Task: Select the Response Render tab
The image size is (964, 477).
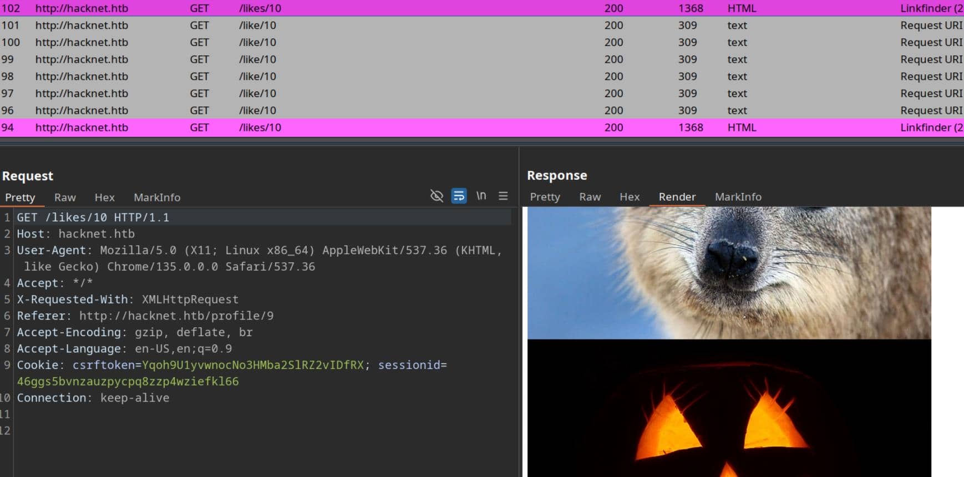Action: 677,197
